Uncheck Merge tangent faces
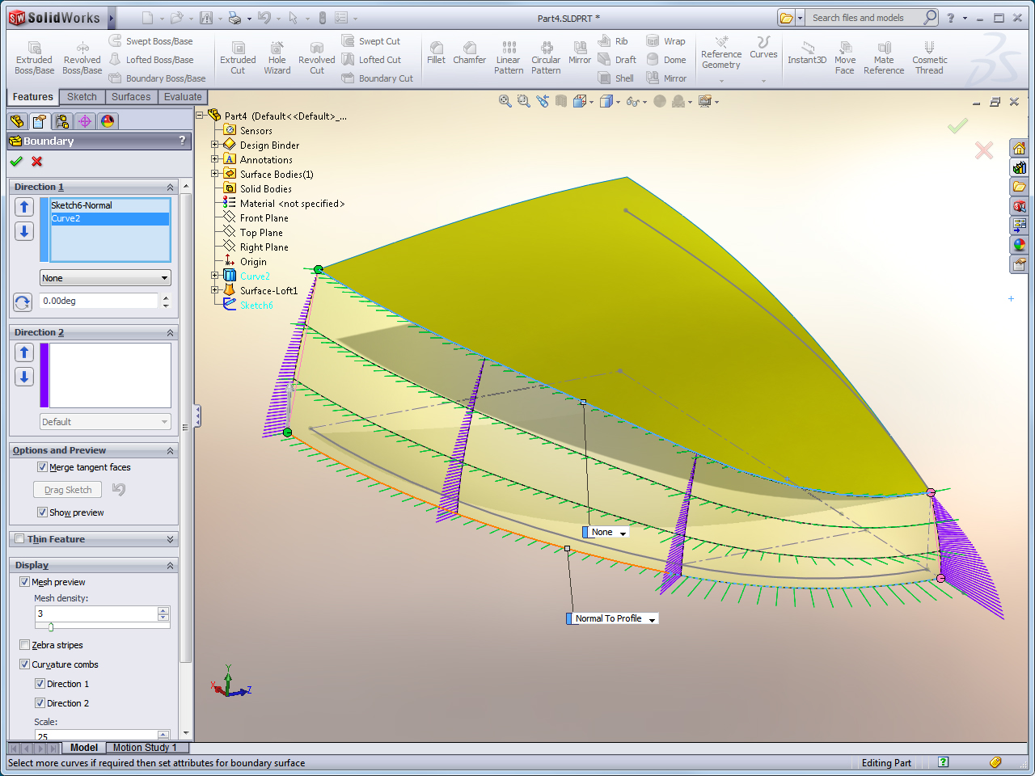The image size is (1035, 776). point(42,467)
